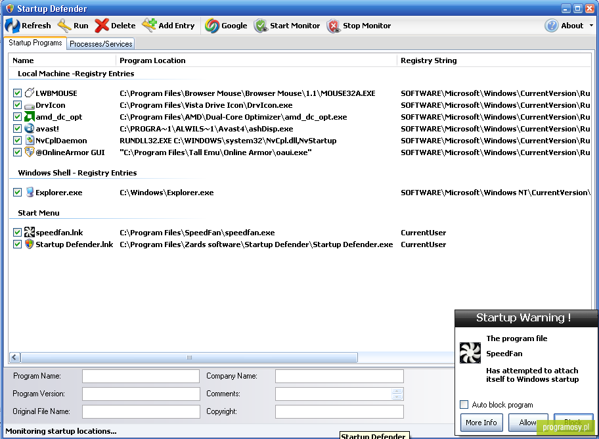
Task: Uncheck the speedfan.lnk Start Menu entry
Action: (17, 232)
